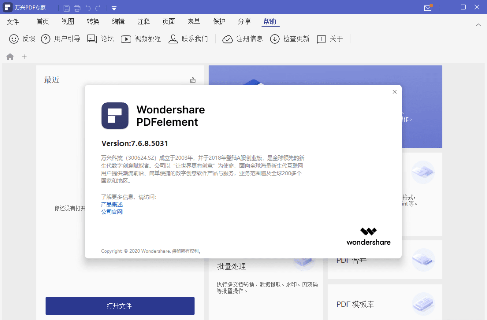Switch to the 编辑 tab
Screen dimensions: 487x320
point(118,21)
